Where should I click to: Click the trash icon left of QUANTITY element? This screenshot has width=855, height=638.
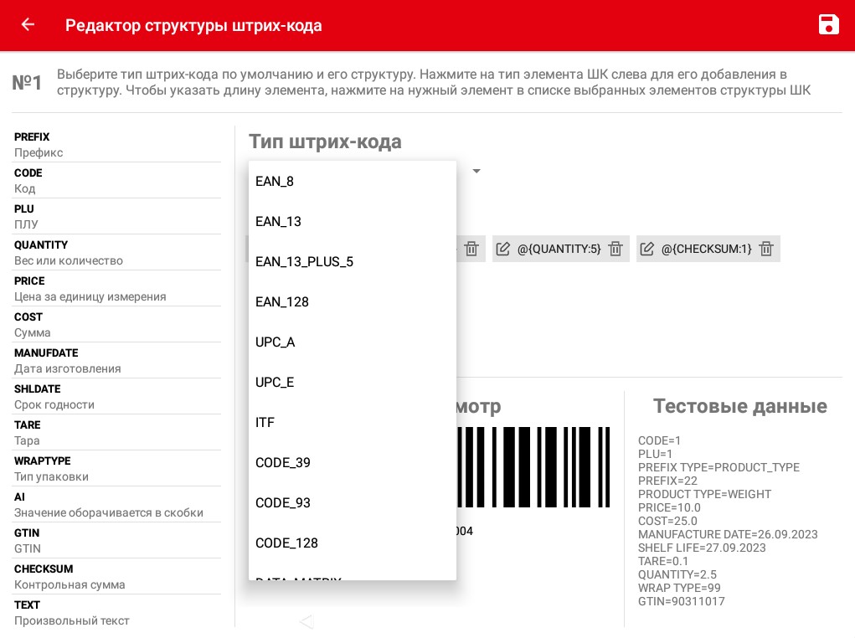[x=471, y=249]
